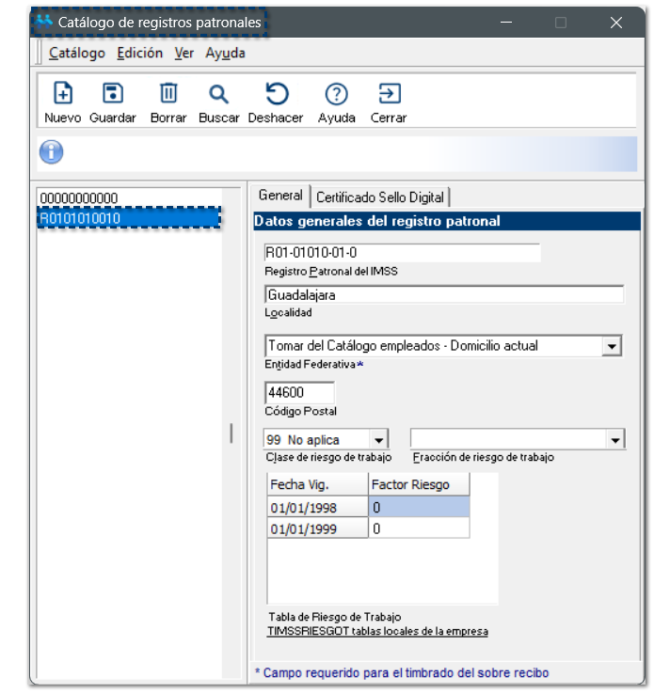Open the Edición menu
The image size is (654, 693).
pyautogui.click(x=140, y=54)
